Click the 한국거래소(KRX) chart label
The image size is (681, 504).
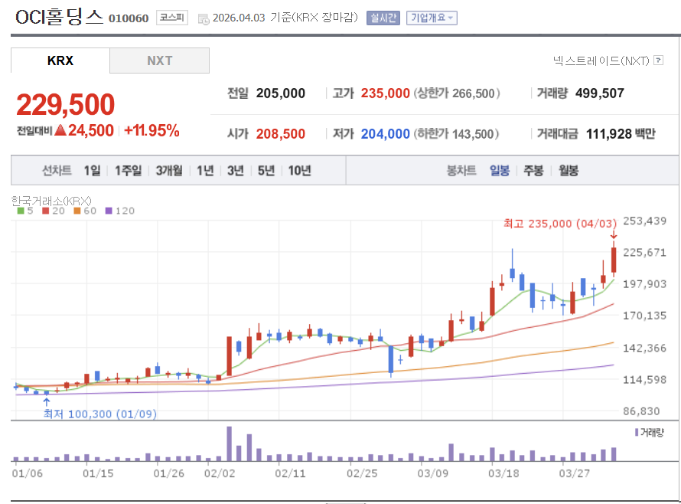point(51,201)
